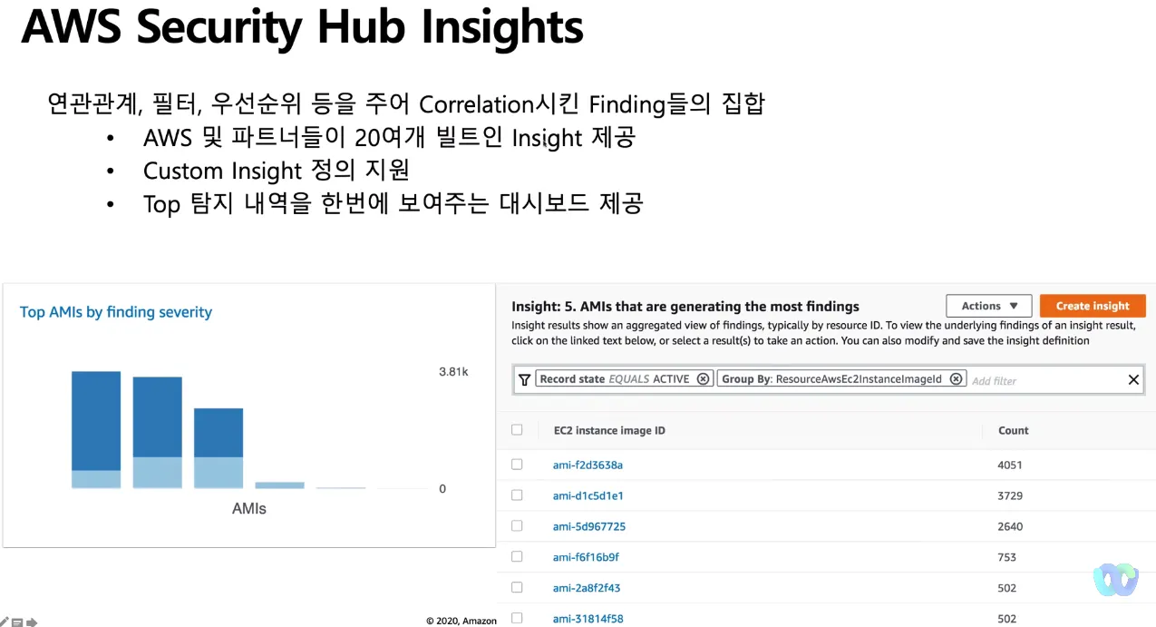Click the funnel filter icon
Screen dimensions: 1156x627
(x=524, y=379)
